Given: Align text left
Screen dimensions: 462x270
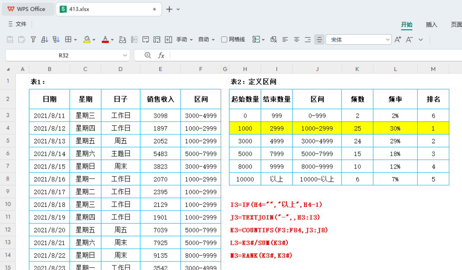Looking at the screenshot, I should 285,40.
